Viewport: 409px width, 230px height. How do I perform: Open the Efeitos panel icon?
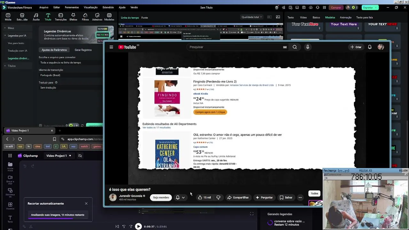click(x=73, y=15)
